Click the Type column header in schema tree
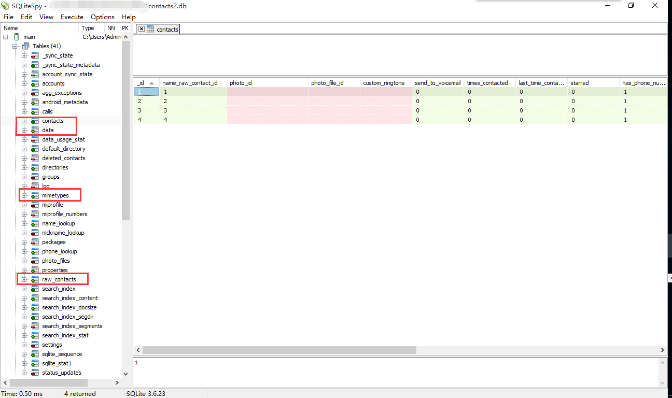672x398 pixels. pyautogui.click(x=92, y=28)
